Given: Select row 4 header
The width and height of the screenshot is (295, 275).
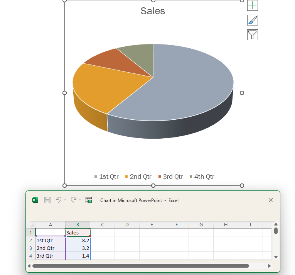Looking at the screenshot, I should [31, 256].
